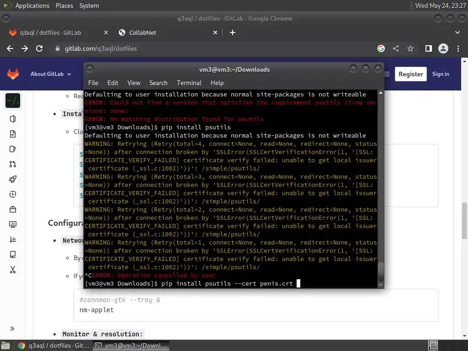This screenshot has width=468, height=351.
Task: Open Packages and registries sidebar icon
Action: tap(13, 209)
